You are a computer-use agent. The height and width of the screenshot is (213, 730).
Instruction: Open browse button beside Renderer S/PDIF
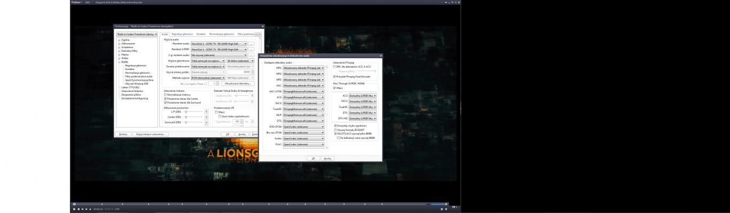tap(251, 49)
